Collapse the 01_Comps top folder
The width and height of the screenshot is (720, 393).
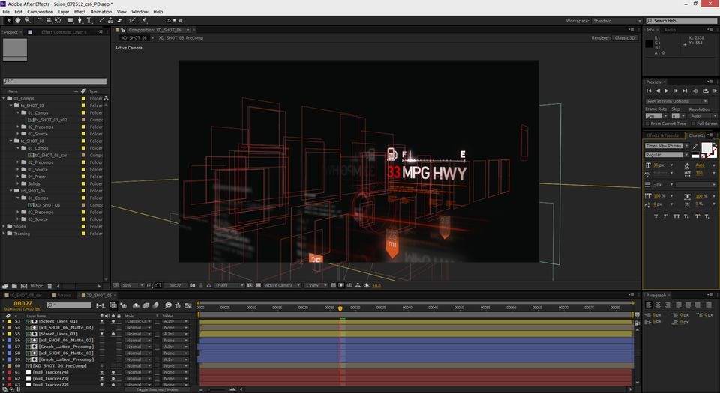(4, 99)
